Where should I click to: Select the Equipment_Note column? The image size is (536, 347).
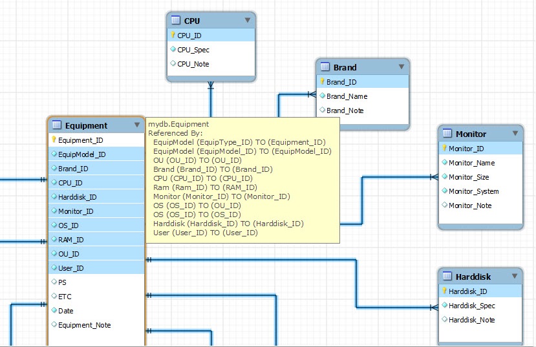[x=96, y=325]
